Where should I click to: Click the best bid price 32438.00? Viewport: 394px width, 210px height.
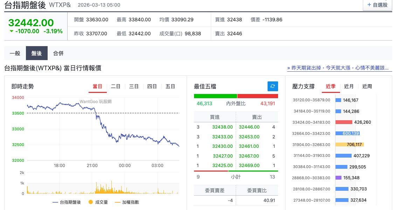pos(222,127)
